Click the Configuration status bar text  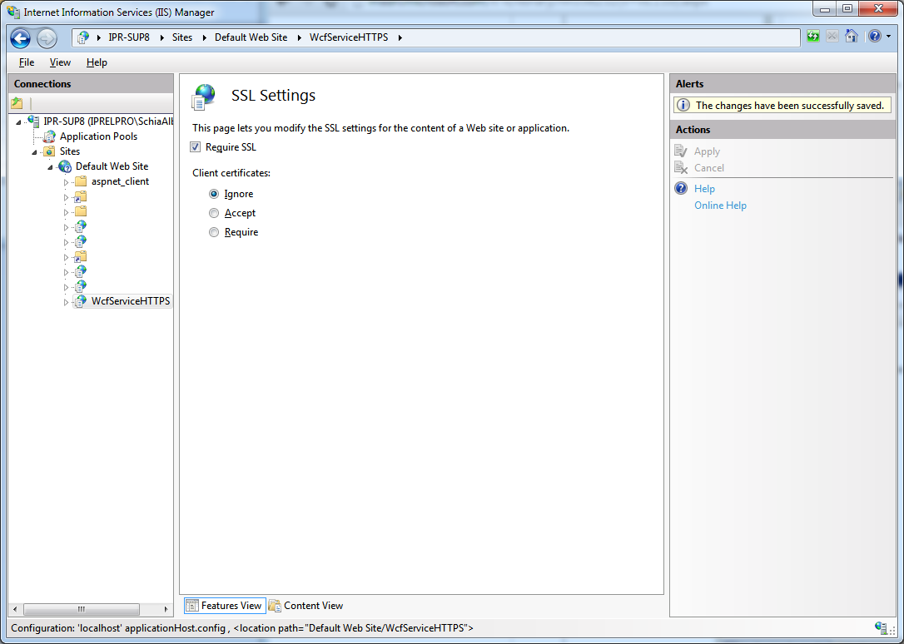point(242,628)
